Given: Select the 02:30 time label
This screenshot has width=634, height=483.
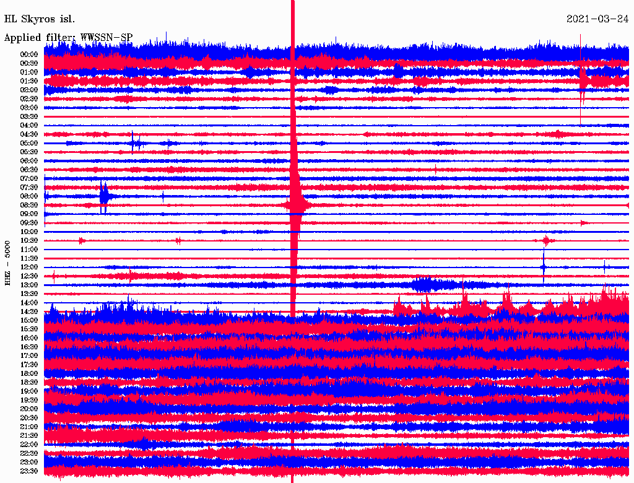Looking at the screenshot, I should (29, 98).
